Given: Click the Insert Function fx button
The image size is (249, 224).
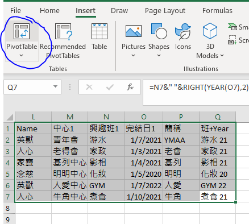Looking at the screenshot, I should (130, 87).
